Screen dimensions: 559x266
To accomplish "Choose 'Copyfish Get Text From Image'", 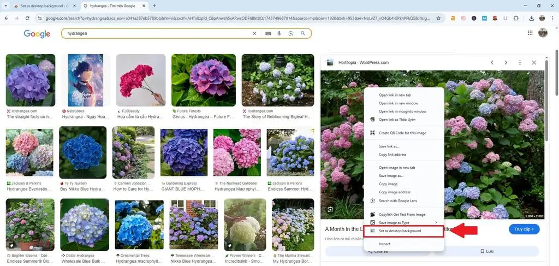I will [403, 214].
